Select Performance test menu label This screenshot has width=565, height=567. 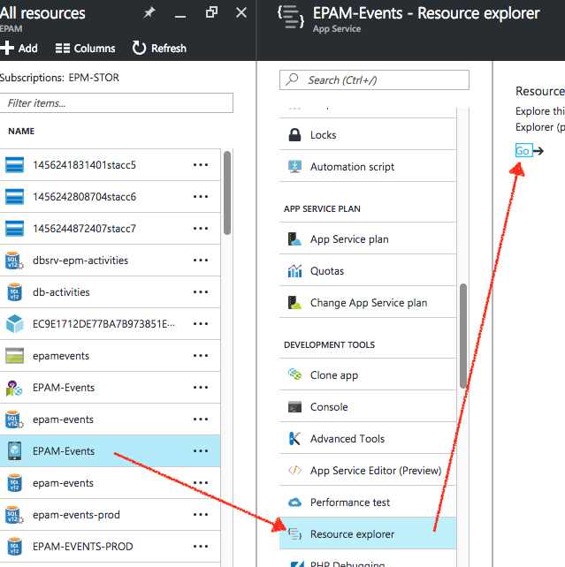click(350, 503)
